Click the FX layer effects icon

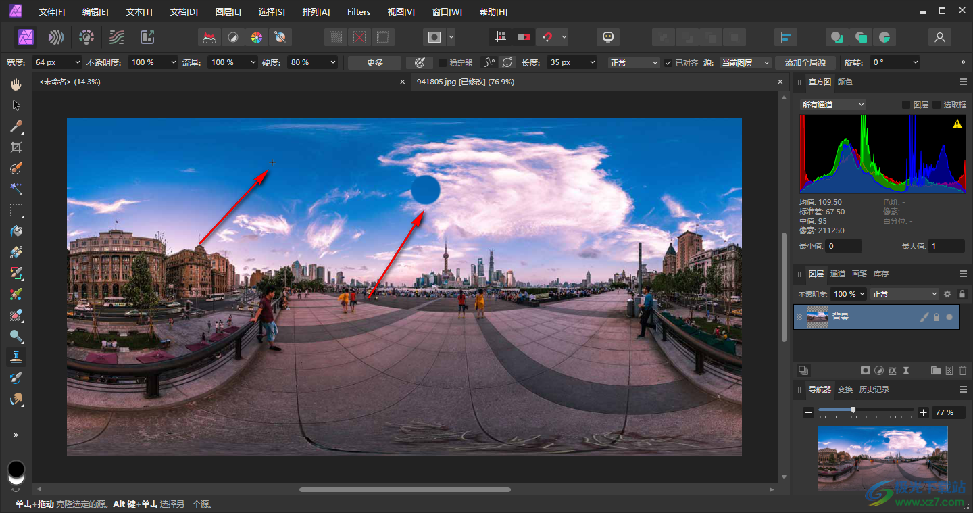pos(893,370)
